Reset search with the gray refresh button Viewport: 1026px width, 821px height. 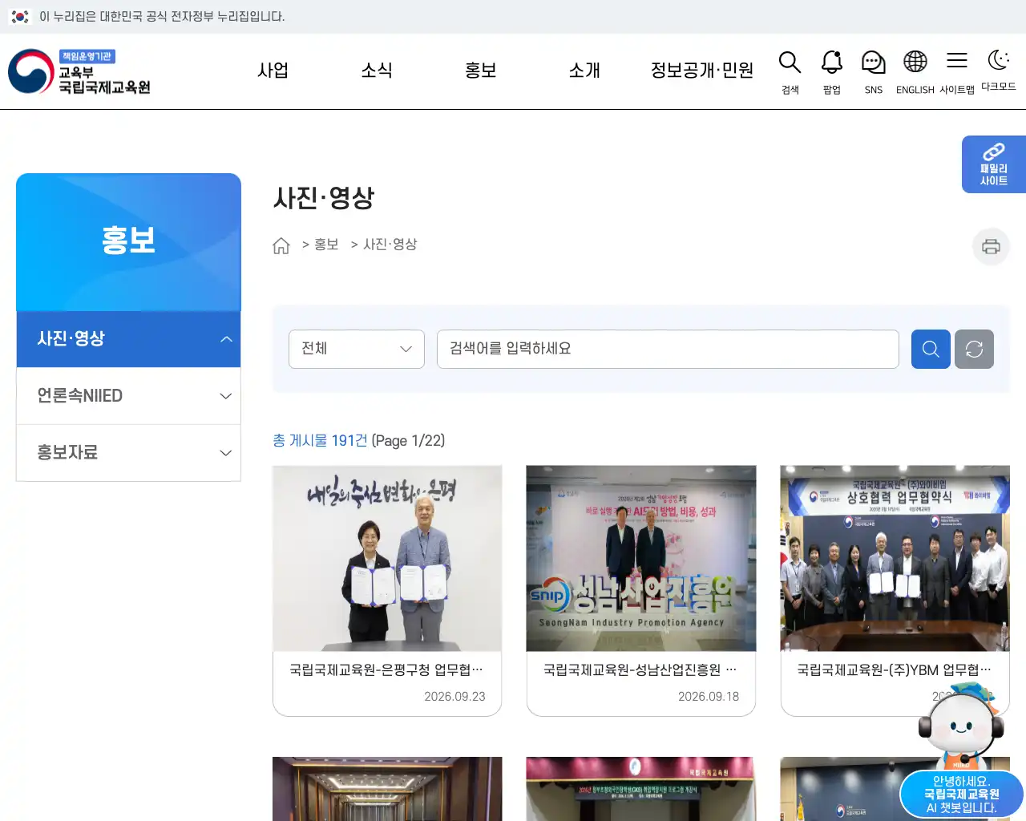974,349
